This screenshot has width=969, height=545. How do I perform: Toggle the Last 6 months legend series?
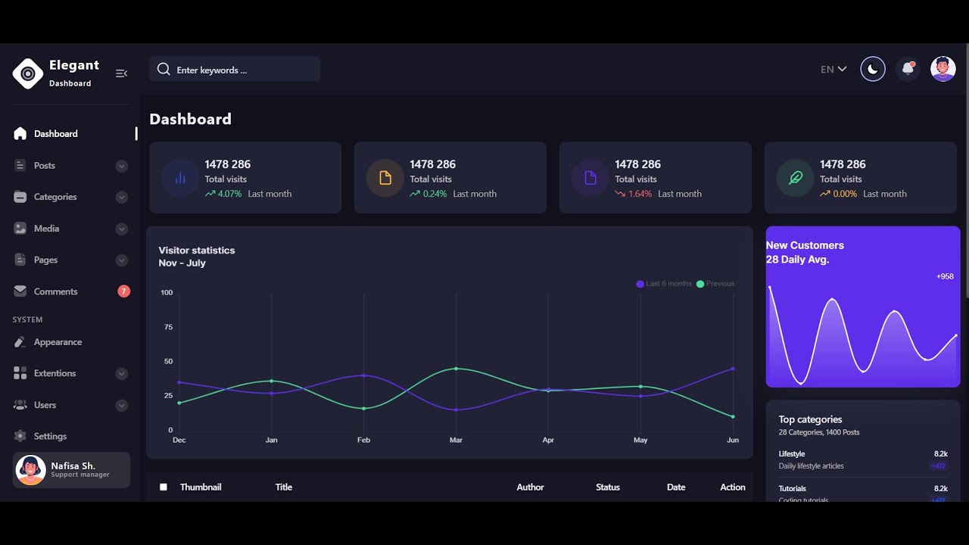point(664,284)
